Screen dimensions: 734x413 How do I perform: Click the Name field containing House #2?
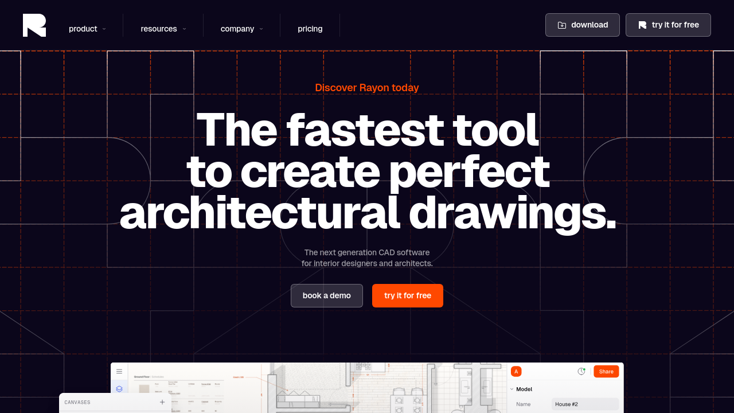584,404
